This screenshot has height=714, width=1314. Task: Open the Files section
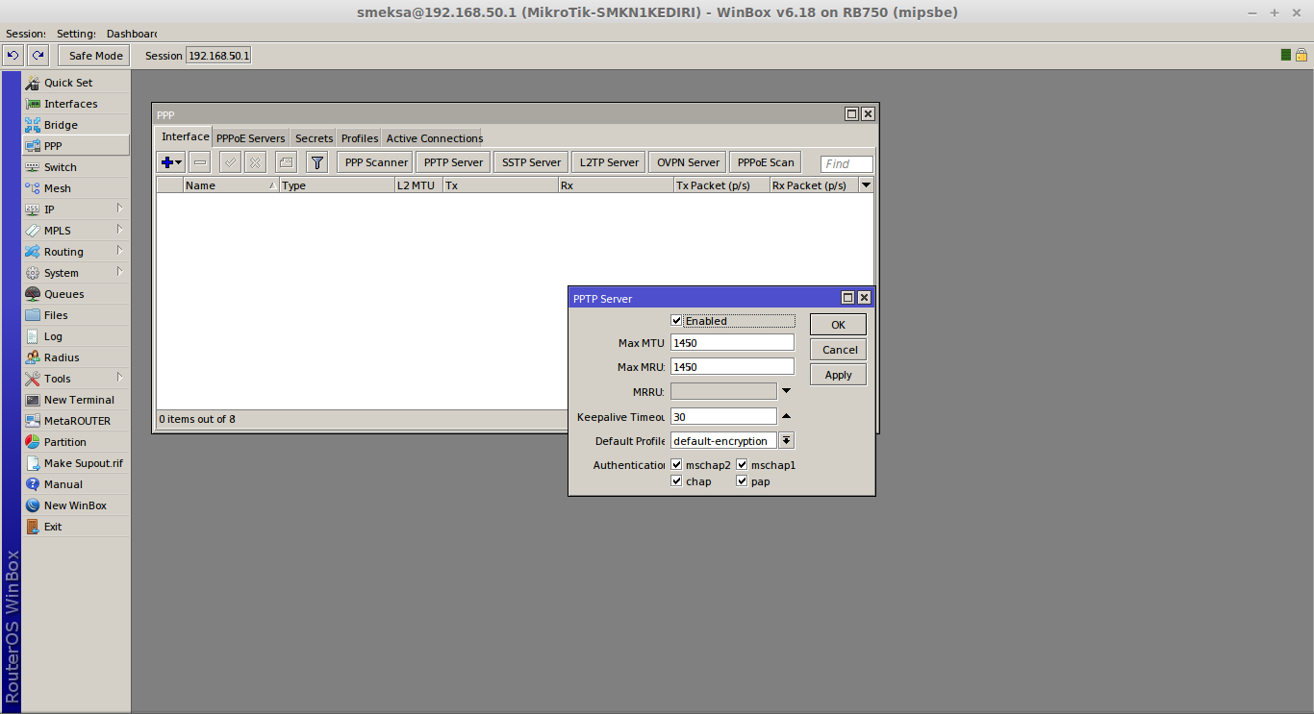(x=76, y=315)
